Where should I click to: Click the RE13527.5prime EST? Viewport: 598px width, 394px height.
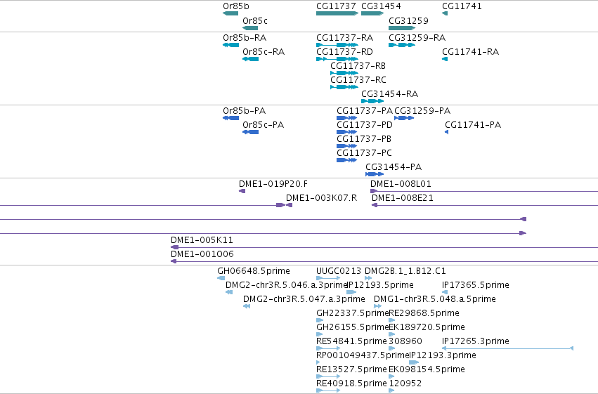[328, 377]
